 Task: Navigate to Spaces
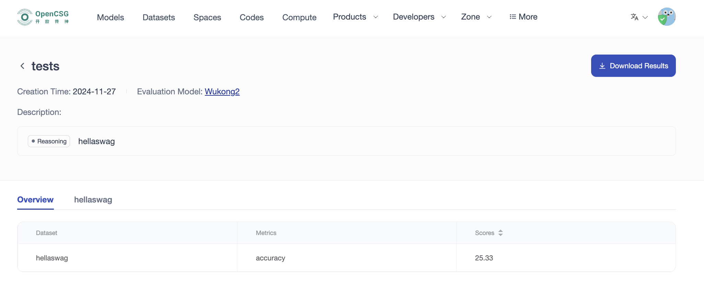pos(207,17)
